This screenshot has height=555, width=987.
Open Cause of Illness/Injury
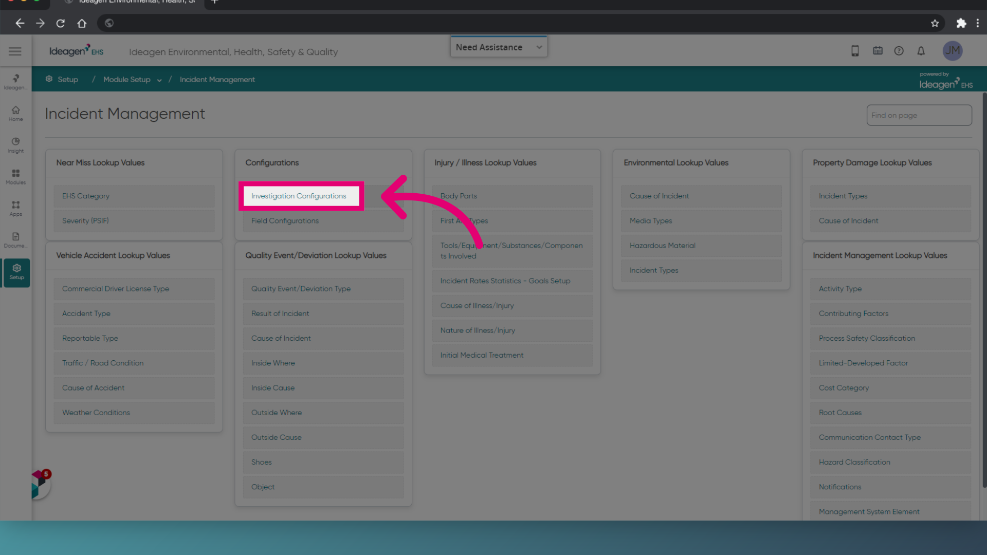[x=512, y=306]
